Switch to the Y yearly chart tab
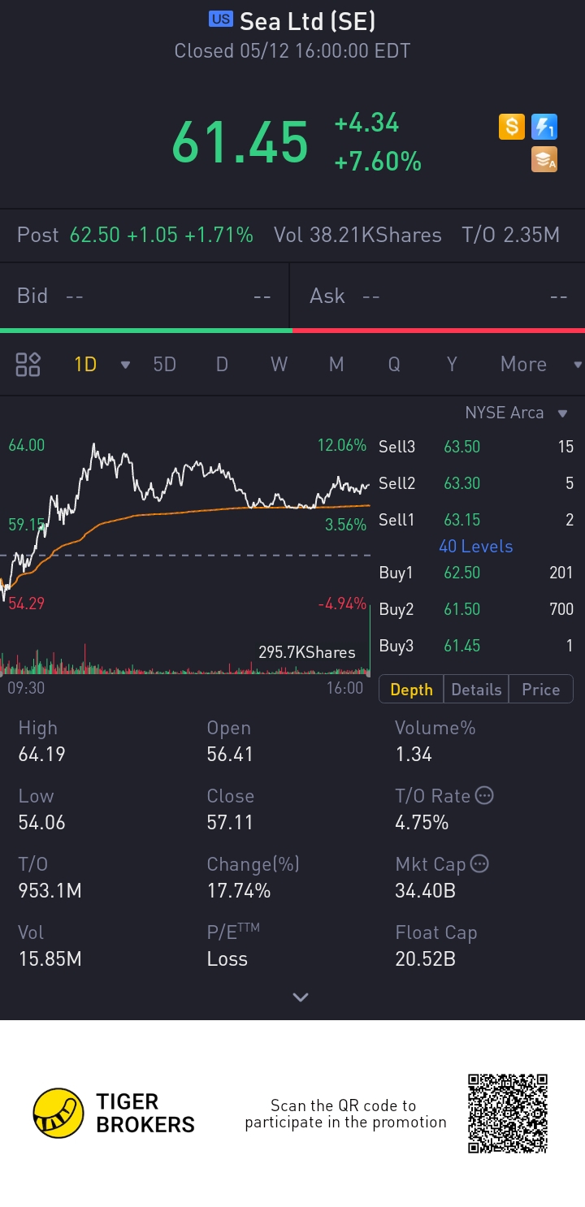This screenshot has width=585, height=1207. click(x=452, y=364)
